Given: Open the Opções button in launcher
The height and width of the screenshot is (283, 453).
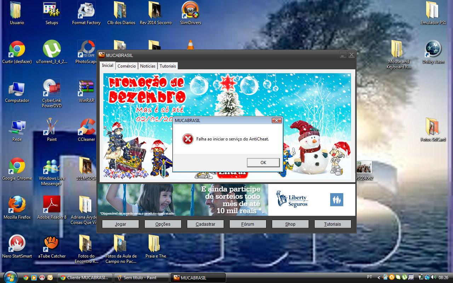Looking at the screenshot, I should pyautogui.click(x=163, y=224).
